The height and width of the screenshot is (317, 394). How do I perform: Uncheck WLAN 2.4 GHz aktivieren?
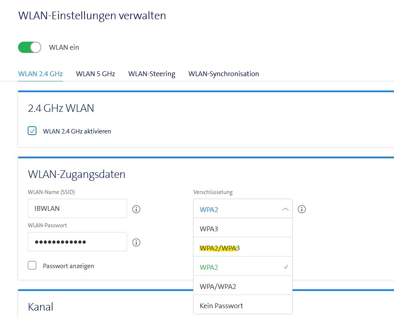point(32,131)
